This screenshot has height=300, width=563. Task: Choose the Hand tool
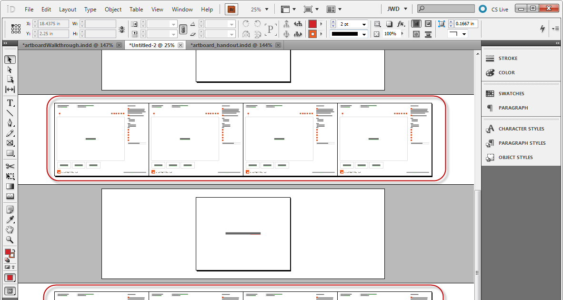point(10,230)
